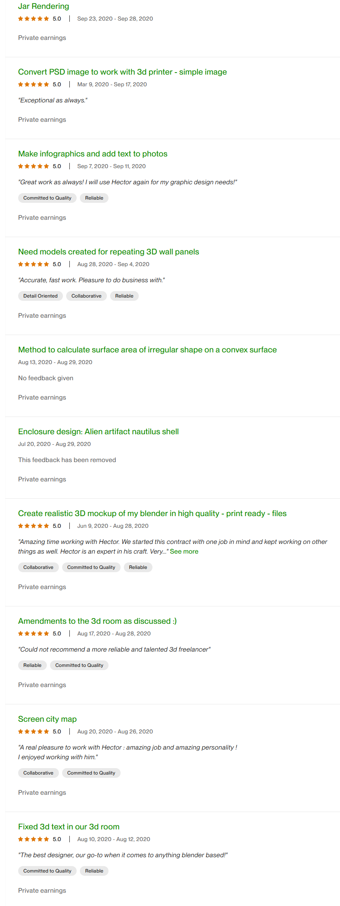340x906 pixels.
Task: Open Convert PSD image for 3d printer job
Action: (x=122, y=72)
